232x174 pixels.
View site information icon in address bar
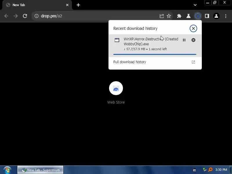(x=37, y=16)
